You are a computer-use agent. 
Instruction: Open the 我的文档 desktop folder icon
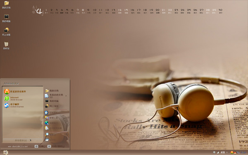tap(6, 5)
